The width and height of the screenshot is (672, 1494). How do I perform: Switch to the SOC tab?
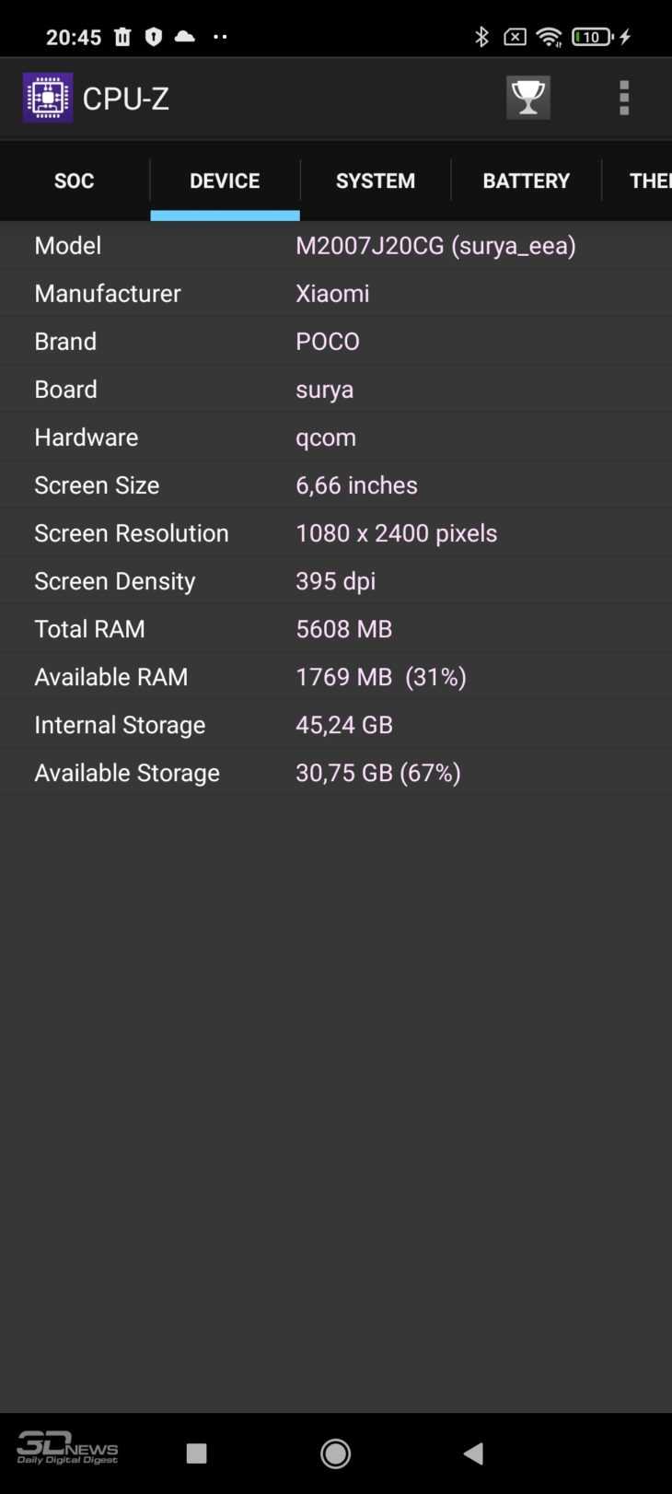pos(75,181)
